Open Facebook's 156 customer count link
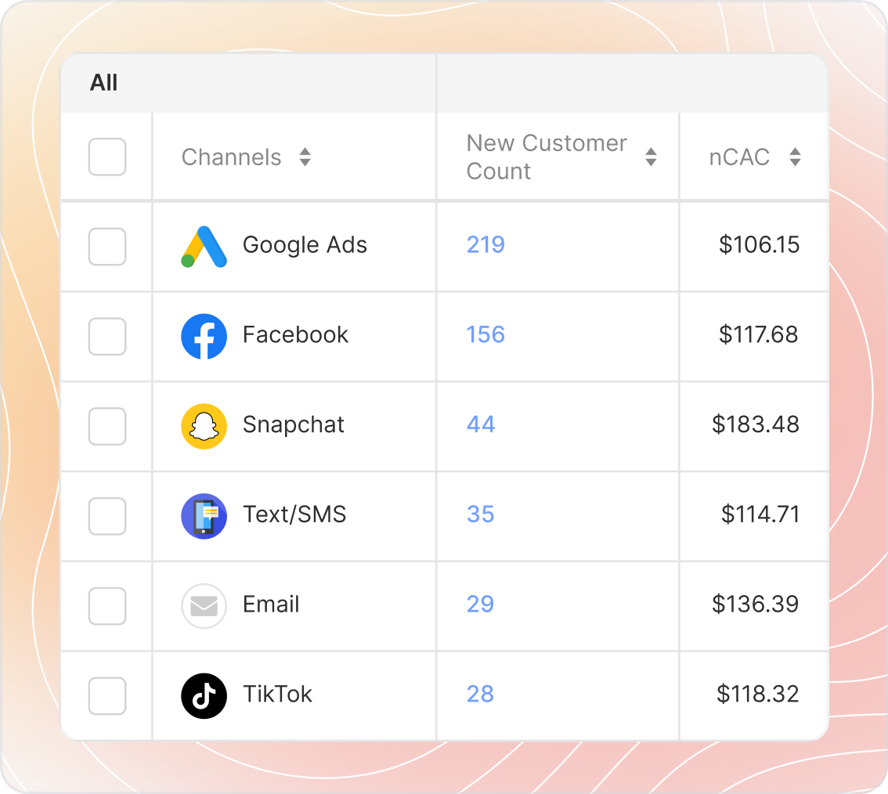This screenshot has height=794, width=888. pos(486,335)
